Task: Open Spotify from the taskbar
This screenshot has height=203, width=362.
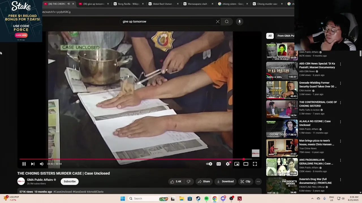Action: (x=206, y=198)
